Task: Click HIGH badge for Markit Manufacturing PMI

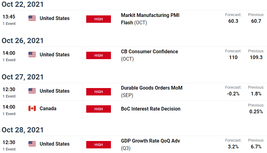Action: click(x=98, y=19)
